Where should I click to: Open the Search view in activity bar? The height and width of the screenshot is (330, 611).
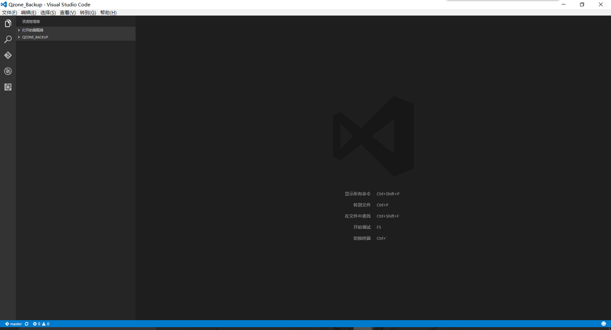[x=8, y=39]
